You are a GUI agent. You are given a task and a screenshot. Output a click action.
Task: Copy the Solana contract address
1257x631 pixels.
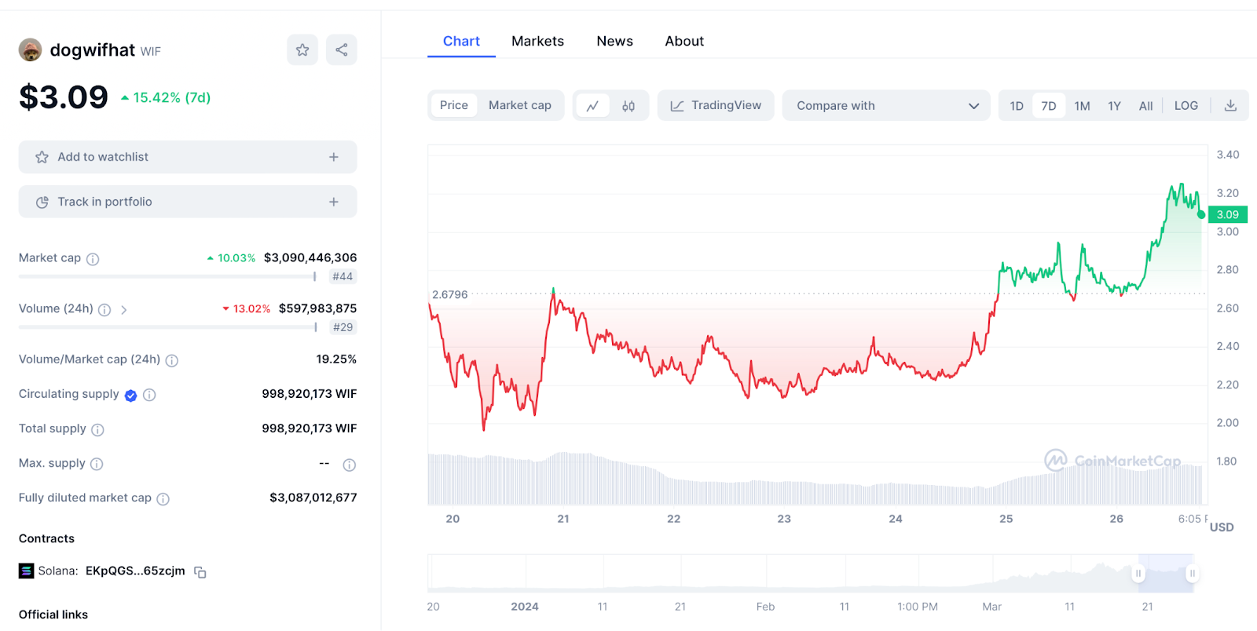(x=200, y=572)
